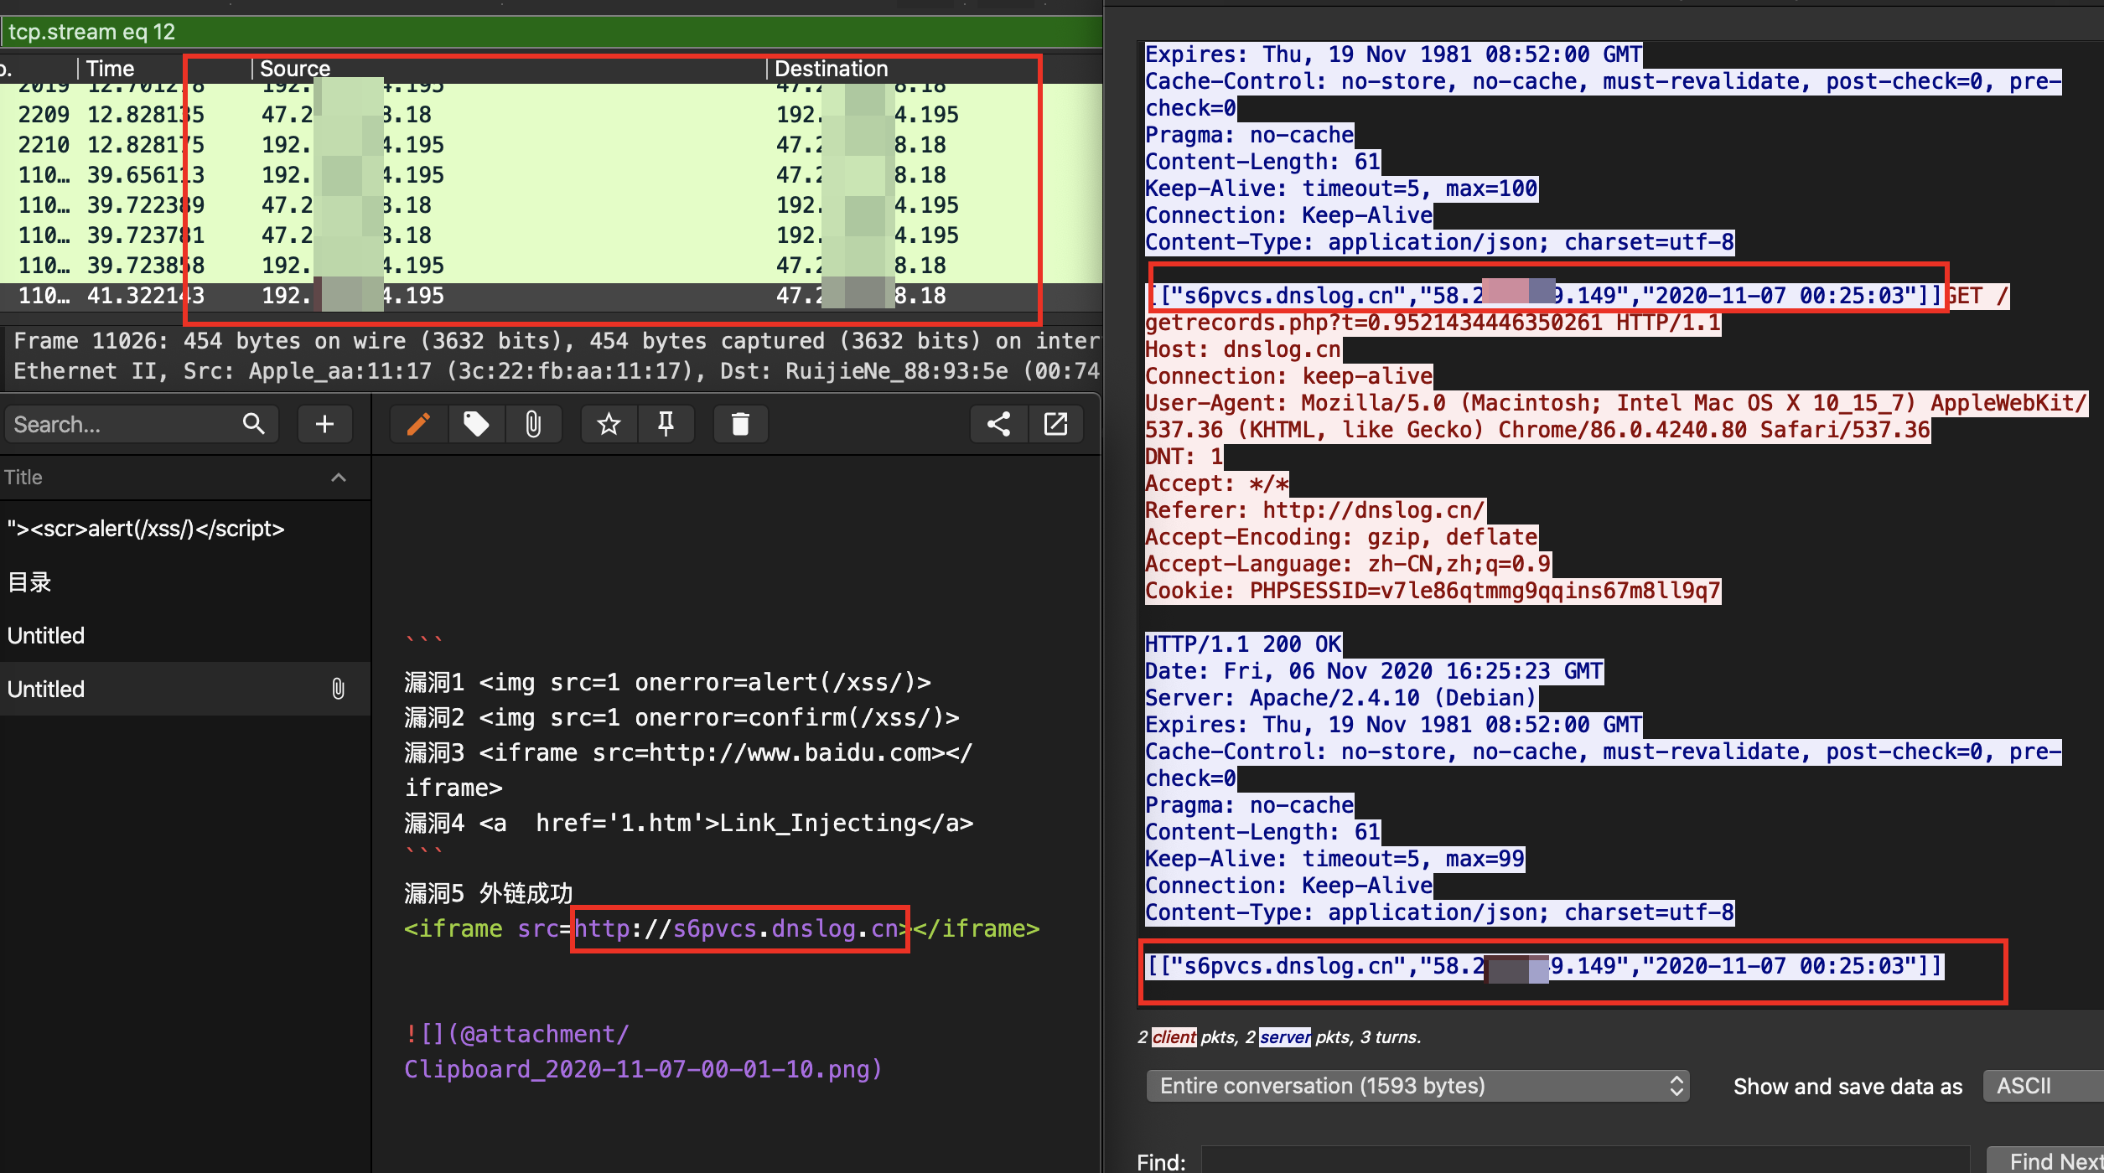
Task: Click the http://s6pvcs.dnslog.cn link
Action: 738,928
